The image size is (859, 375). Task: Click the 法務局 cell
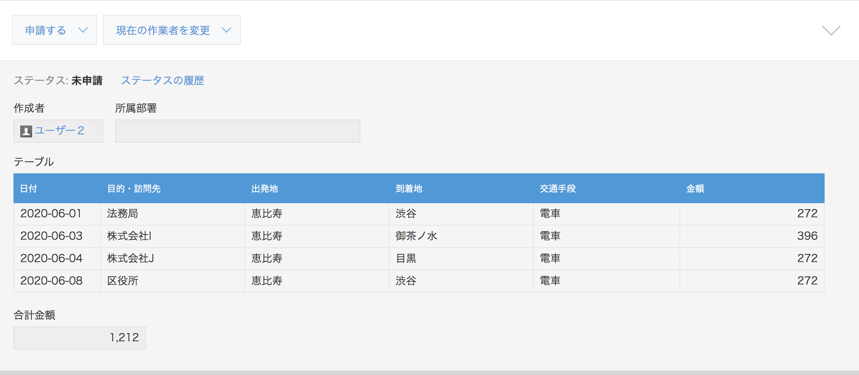pyautogui.click(x=173, y=214)
